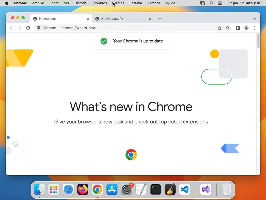Open the Trash in the Dock
Screen dimensions: 266x200
(x=227, y=189)
